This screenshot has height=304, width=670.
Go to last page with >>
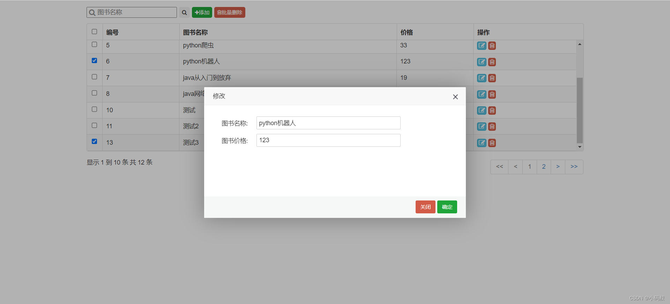click(574, 167)
